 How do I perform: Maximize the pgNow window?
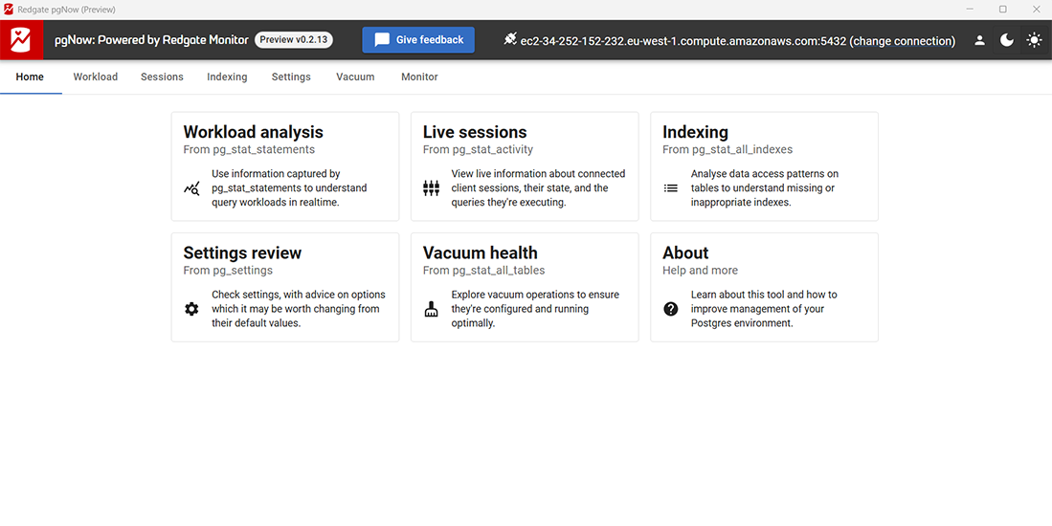click(1003, 9)
